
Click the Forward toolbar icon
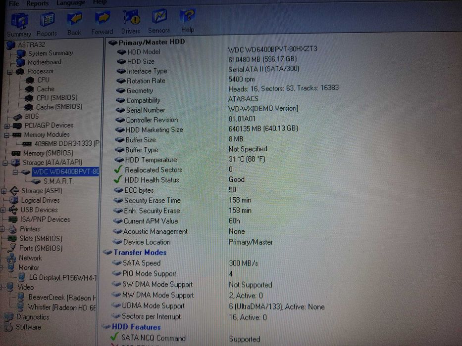(x=102, y=23)
